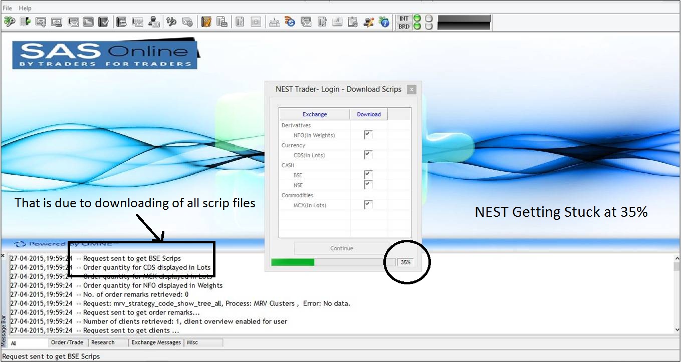Viewport: 681px width, 362px height.
Task: Click the Currency group label
Action: [293, 145]
